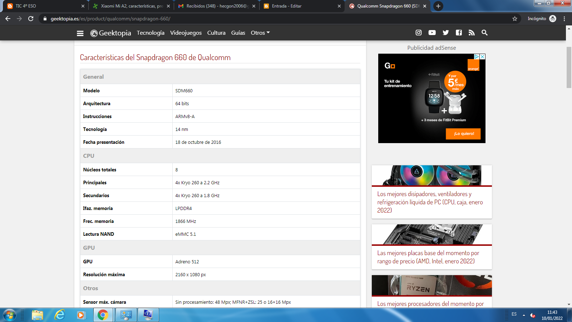Open the Geektopia hamburger menu

[x=80, y=33]
